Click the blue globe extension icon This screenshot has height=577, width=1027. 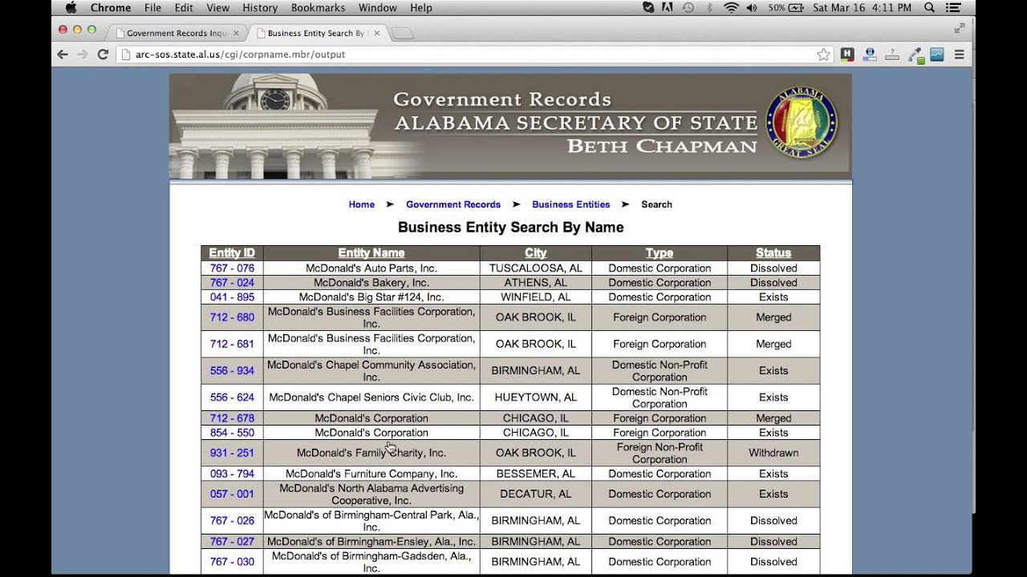coord(870,54)
